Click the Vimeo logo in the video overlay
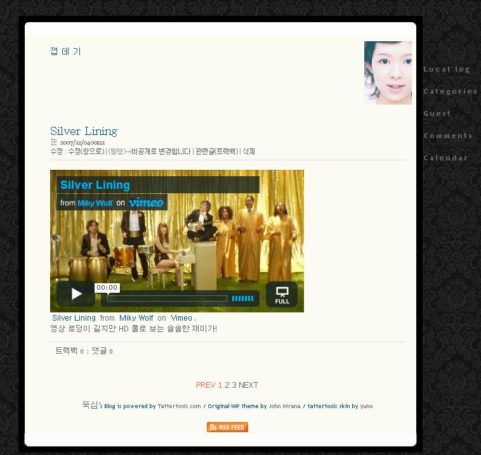This screenshot has width=481, height=455. coord(146,203)
